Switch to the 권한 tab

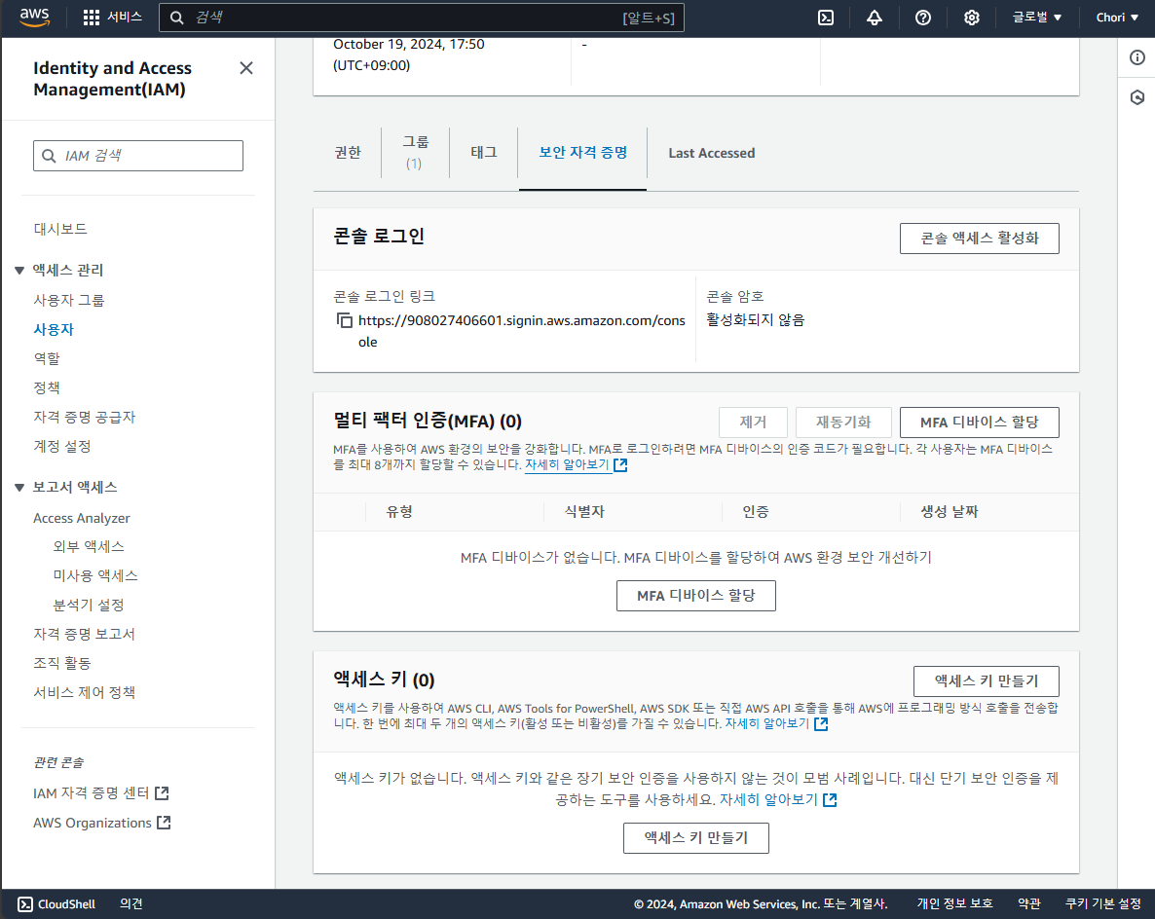tap(348, 153)
